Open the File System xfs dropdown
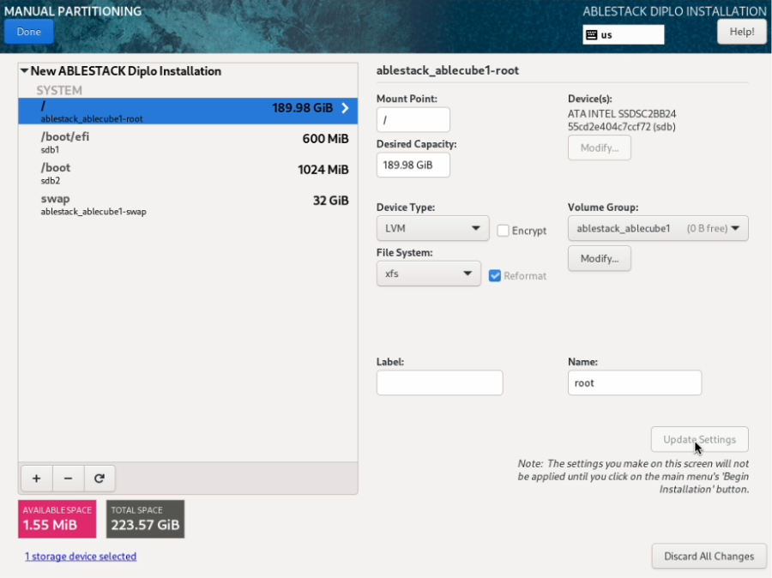 point(428,274)
